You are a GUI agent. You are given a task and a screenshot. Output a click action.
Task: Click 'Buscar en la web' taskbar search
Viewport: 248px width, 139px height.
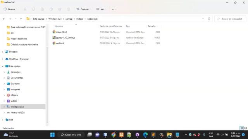point(71,135)
